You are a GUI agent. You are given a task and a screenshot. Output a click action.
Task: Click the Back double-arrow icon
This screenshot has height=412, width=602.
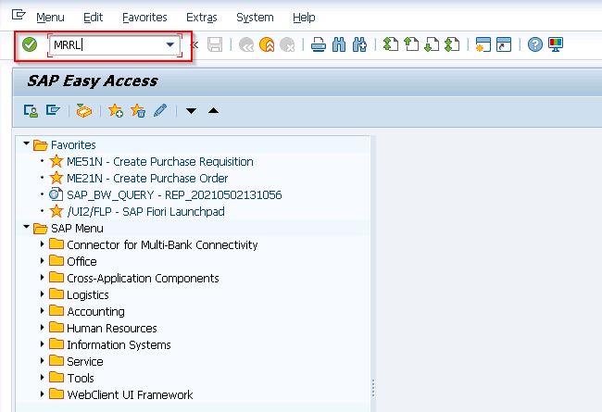[x=246, y=45]
